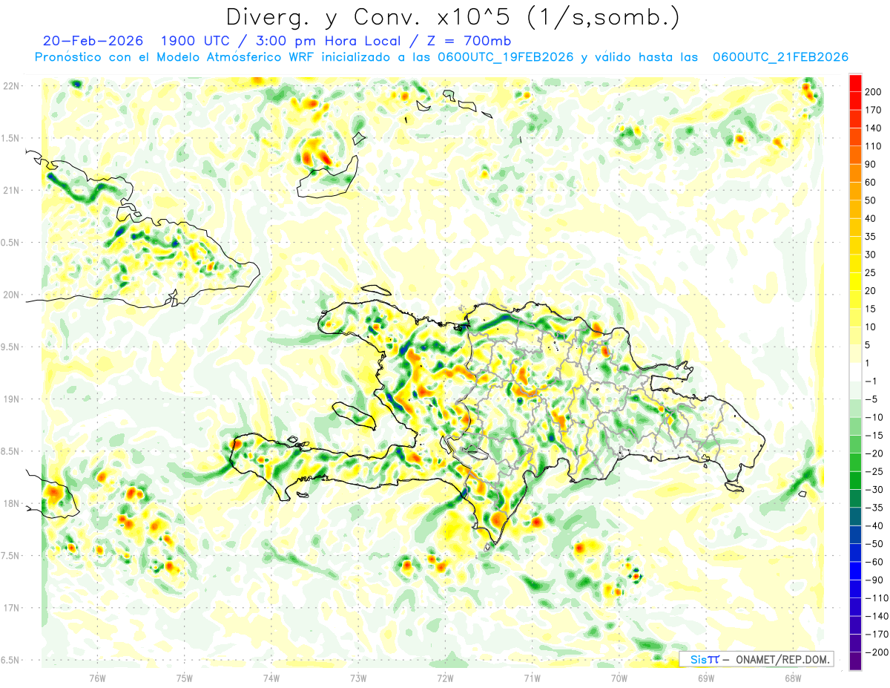The image size is (890, 688).
Task: Click the color bar label '5'
Action: tap(868, 345)
